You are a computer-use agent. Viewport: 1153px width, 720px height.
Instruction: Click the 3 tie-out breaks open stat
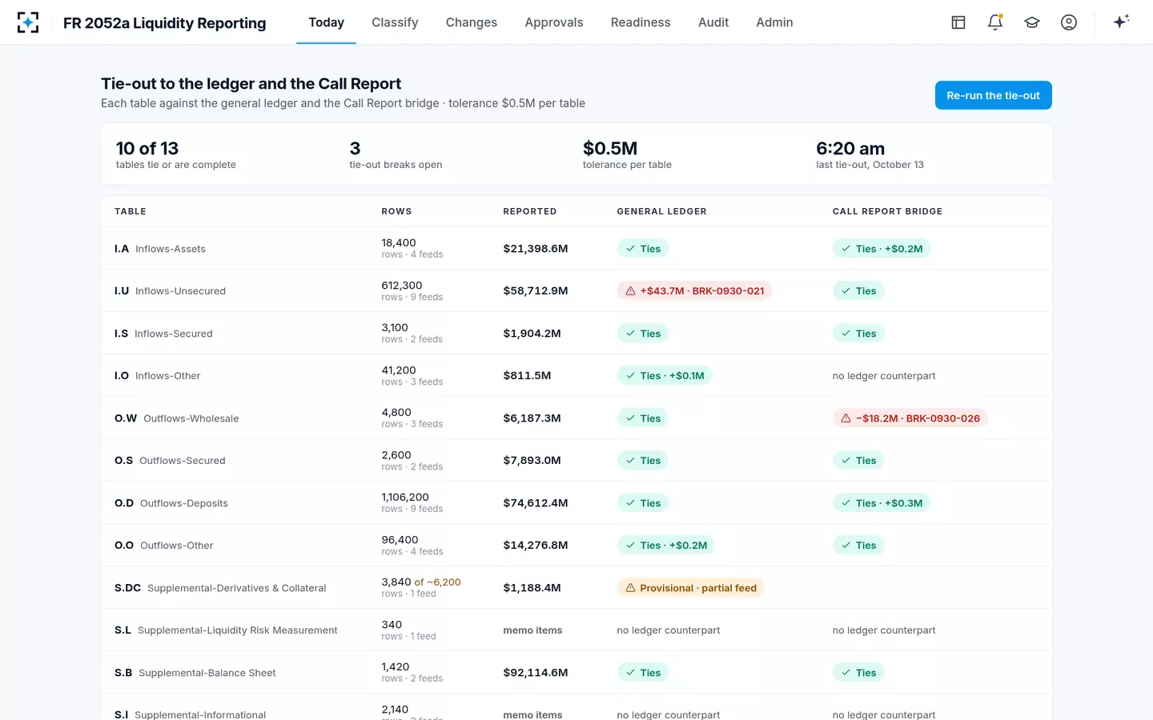(x=396, y=154)
